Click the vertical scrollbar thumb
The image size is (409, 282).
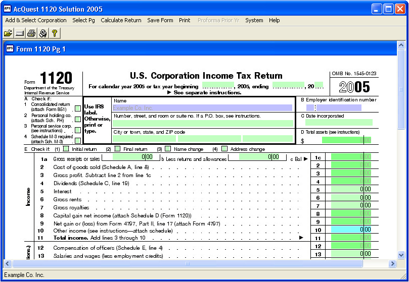pos(401,89)
